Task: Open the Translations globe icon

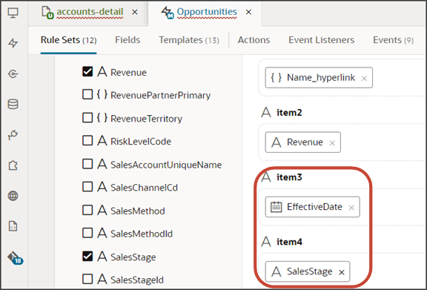Action: tap(13, 196)
